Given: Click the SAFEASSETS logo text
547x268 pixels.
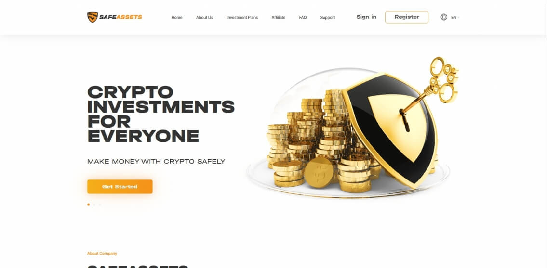Looking at the screenshot, I should [120, 17].
